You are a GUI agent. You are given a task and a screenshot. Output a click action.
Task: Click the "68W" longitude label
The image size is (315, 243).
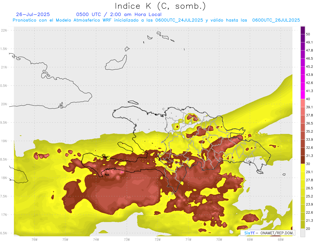tap(281, 239)
